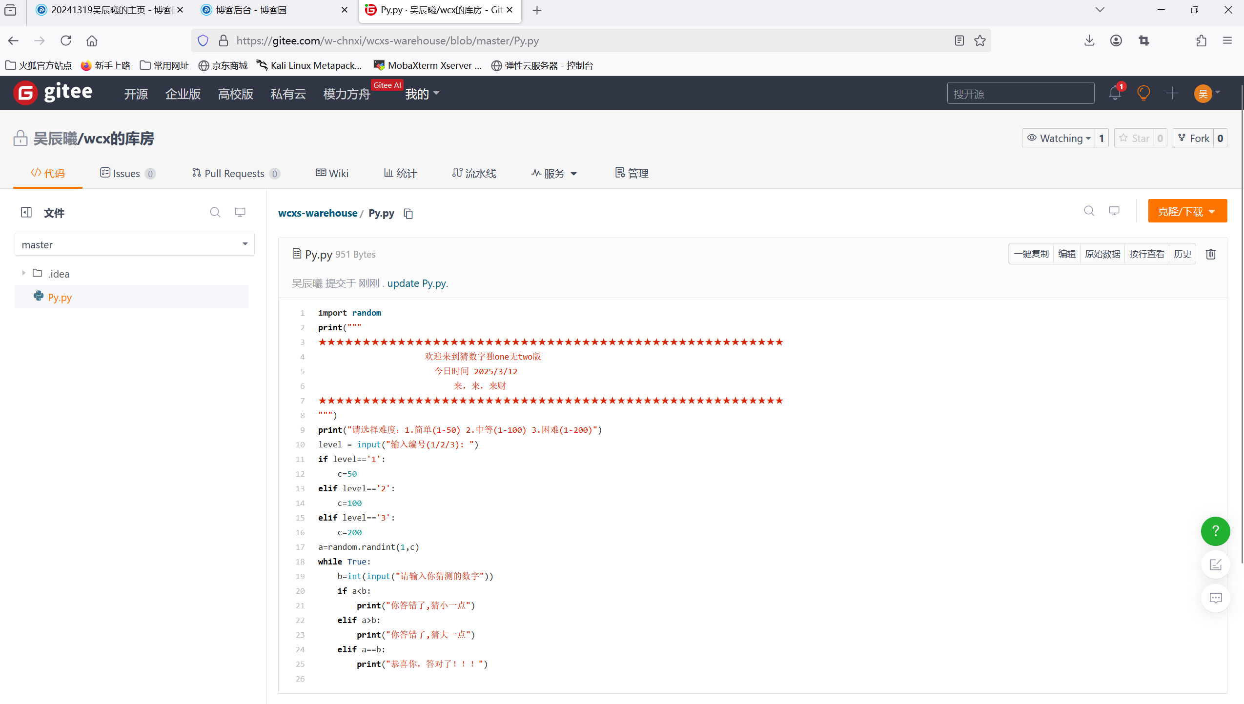Click the 搜开源 search field
This screenshot has width=1244, height=704.
(x=1020, y=93)
